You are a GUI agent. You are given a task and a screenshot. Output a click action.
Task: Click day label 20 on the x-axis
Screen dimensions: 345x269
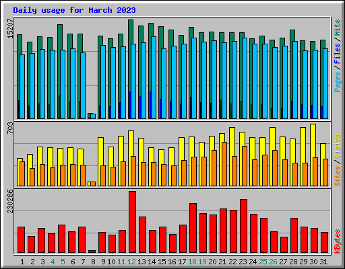pyautogui.click(x=213, y=262)
